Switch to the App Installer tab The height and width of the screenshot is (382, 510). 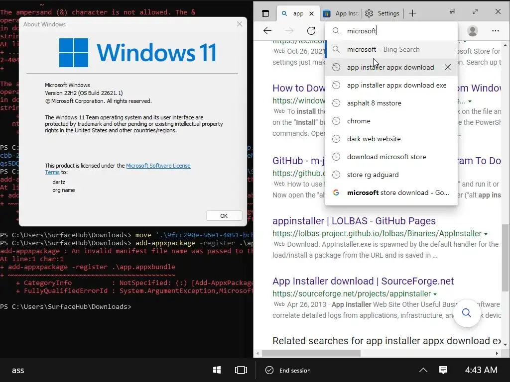click(x=341, y=13)
